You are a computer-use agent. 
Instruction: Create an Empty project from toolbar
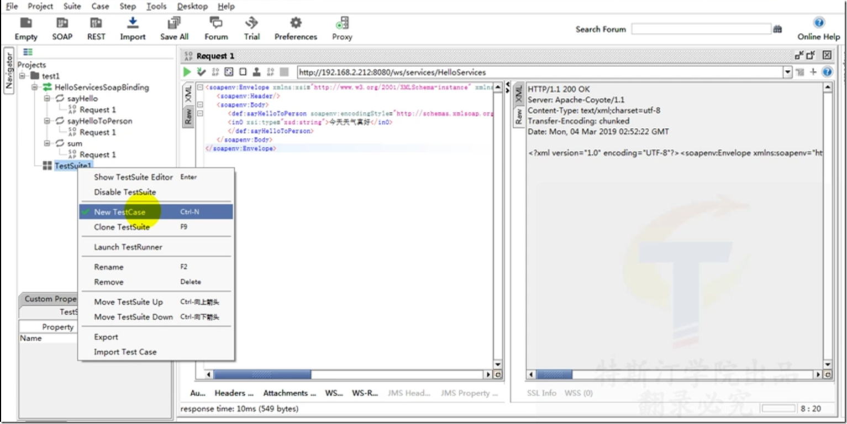coord(26,29)
